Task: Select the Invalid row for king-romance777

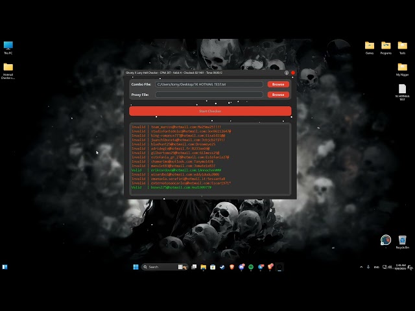Action: click(178, 135)
